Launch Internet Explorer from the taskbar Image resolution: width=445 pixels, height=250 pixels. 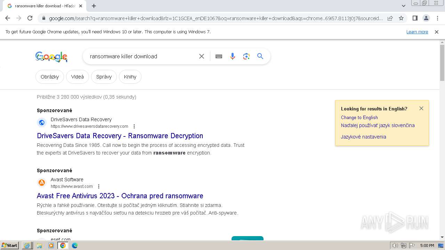tap(27, 245)
